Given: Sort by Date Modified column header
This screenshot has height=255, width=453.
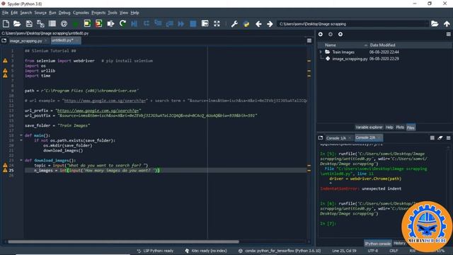Looking at the screenshot, I should click(382, 45).
